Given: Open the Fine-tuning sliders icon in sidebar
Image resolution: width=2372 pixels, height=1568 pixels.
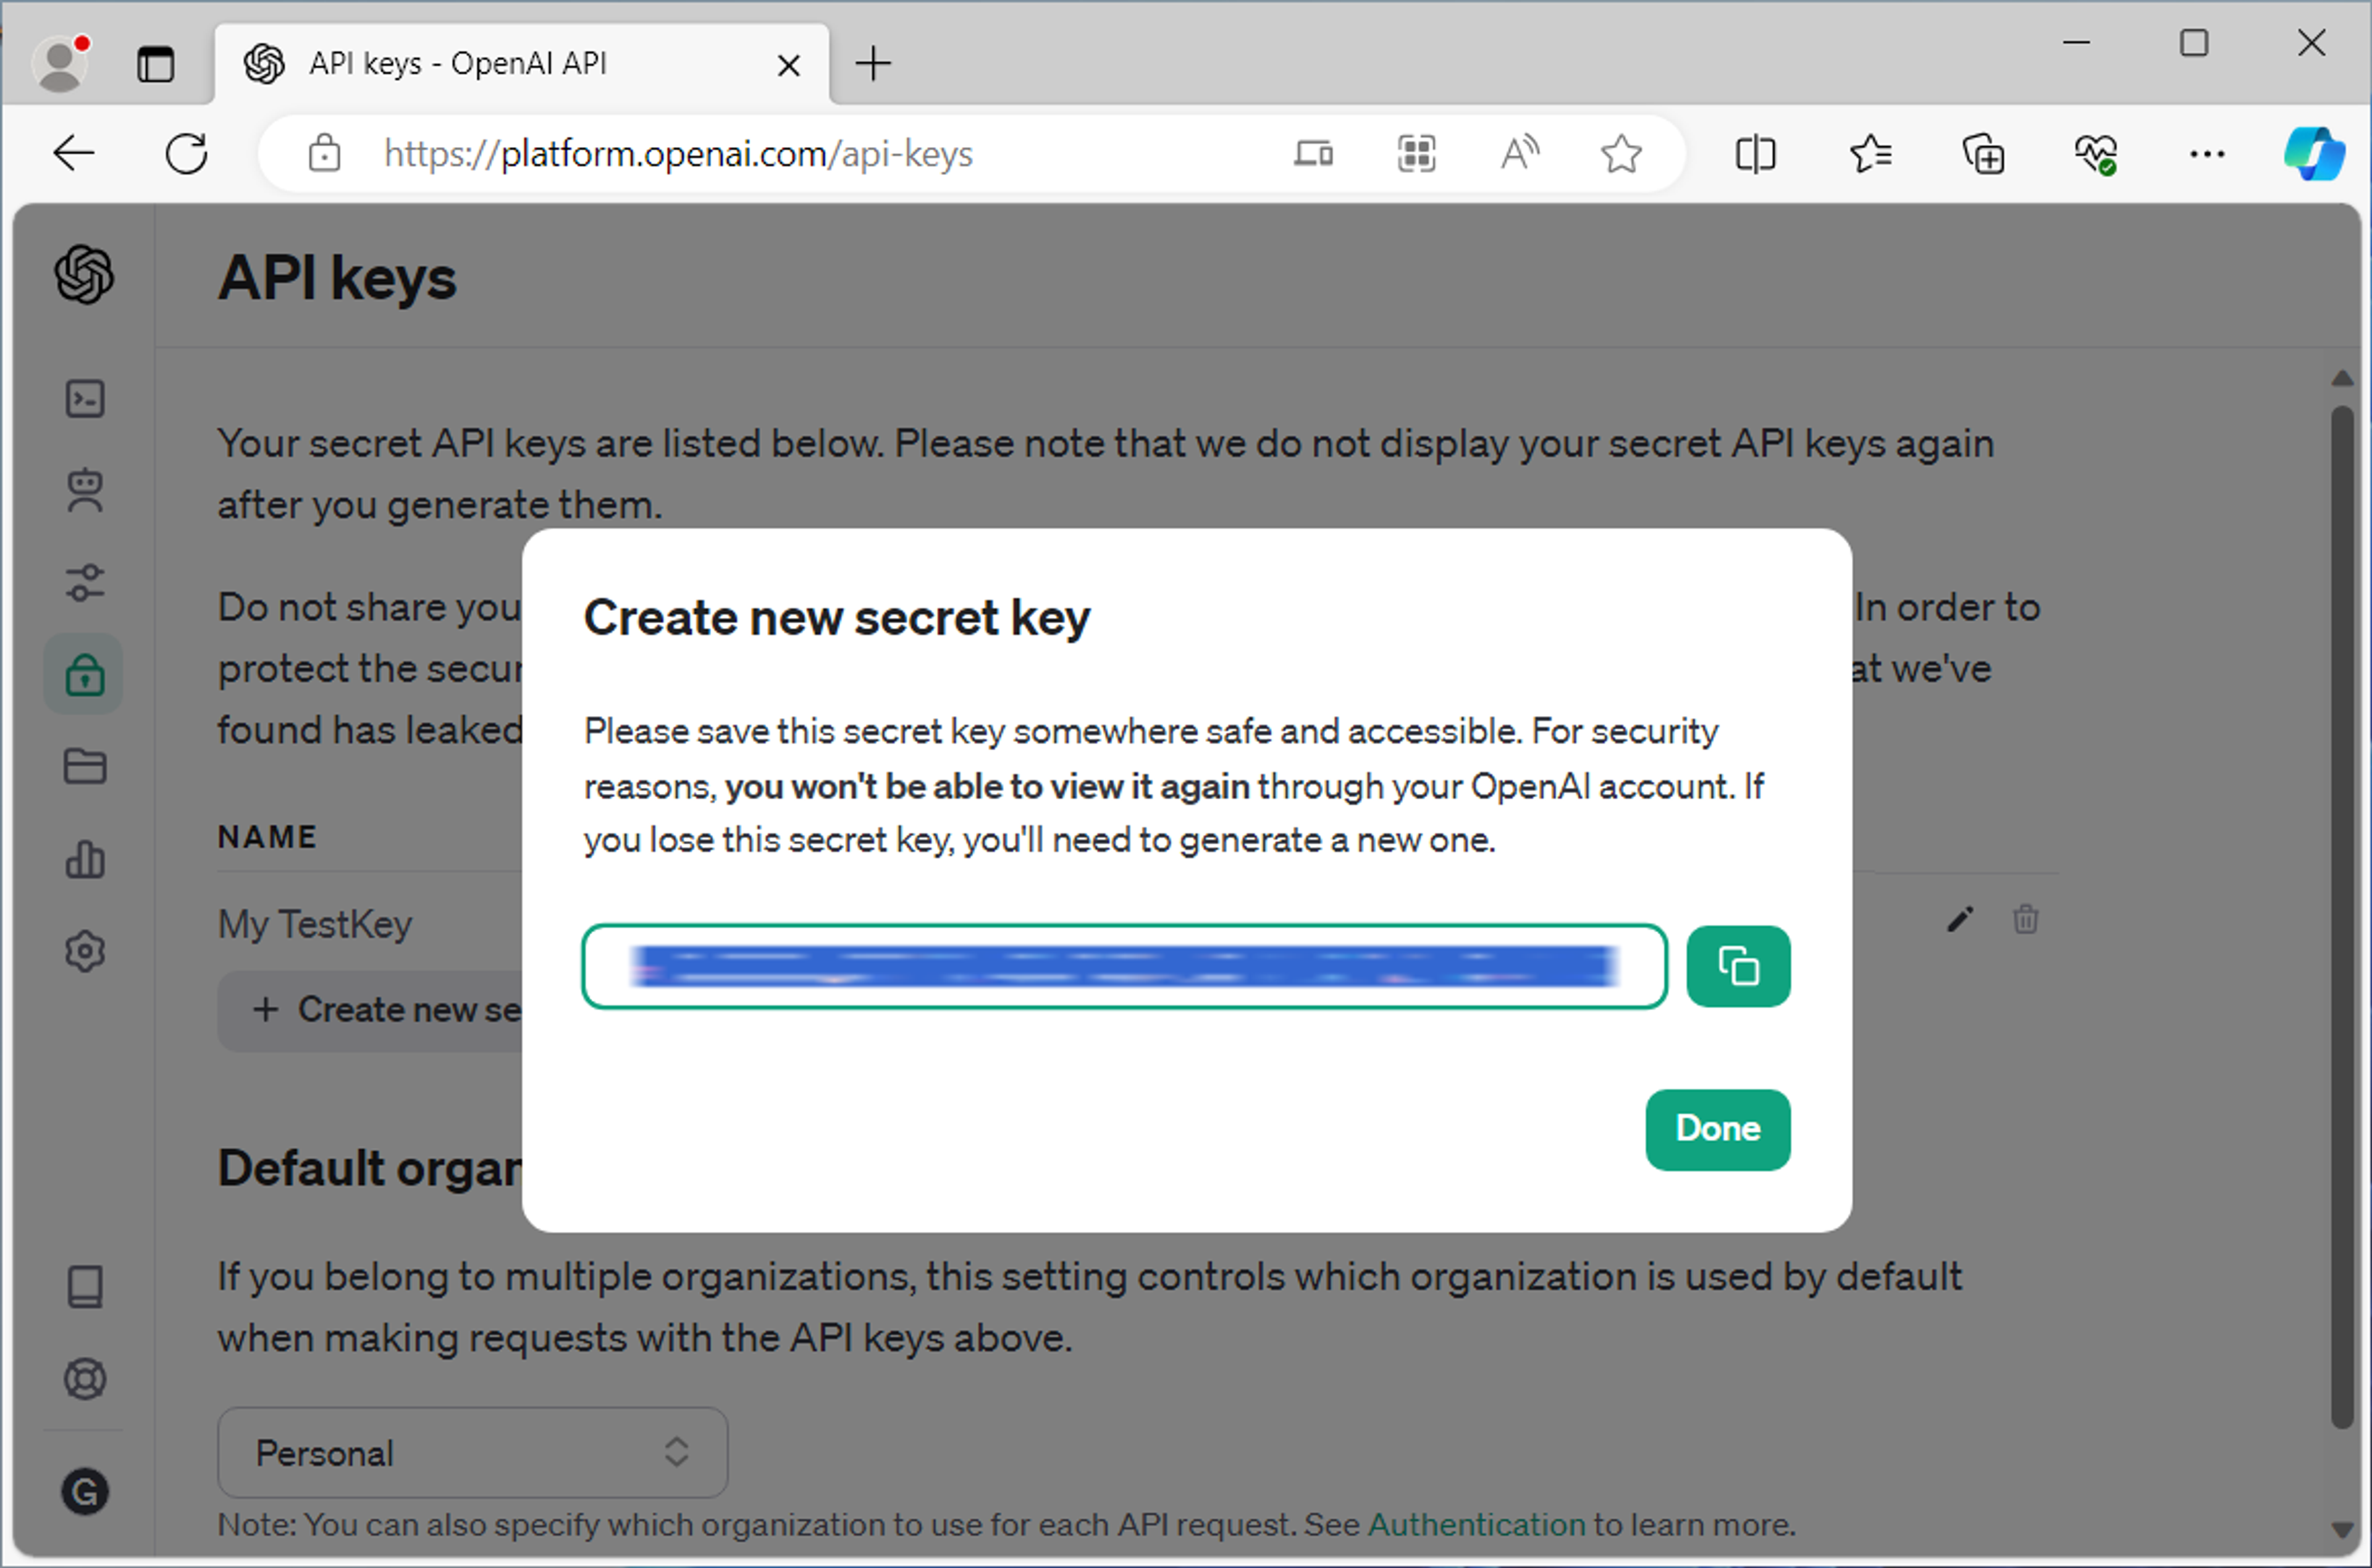Looking at the screenshot, I should click(85, 582).
